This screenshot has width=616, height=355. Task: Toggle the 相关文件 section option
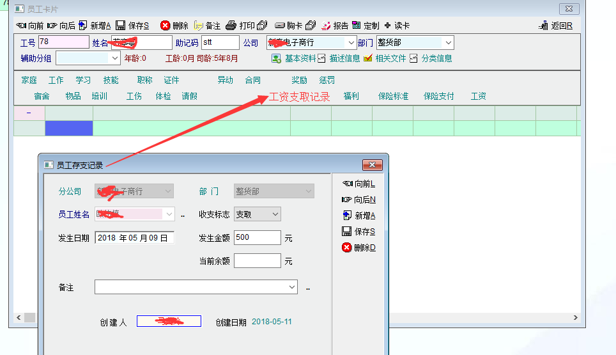point(367,58)
